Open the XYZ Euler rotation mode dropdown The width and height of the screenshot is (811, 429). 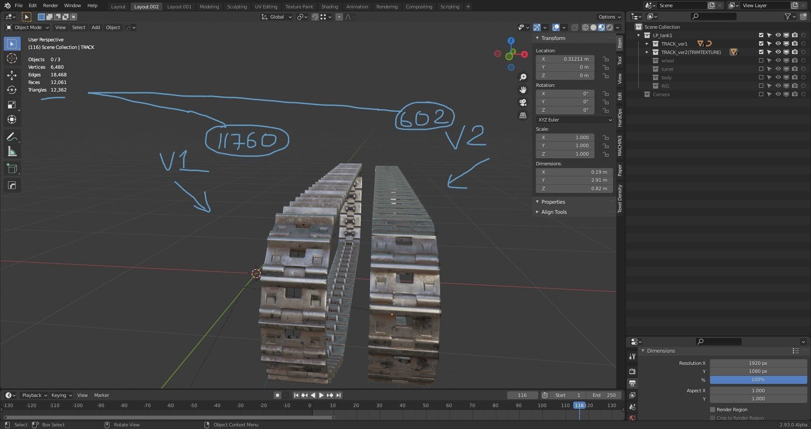pos(574,120)
